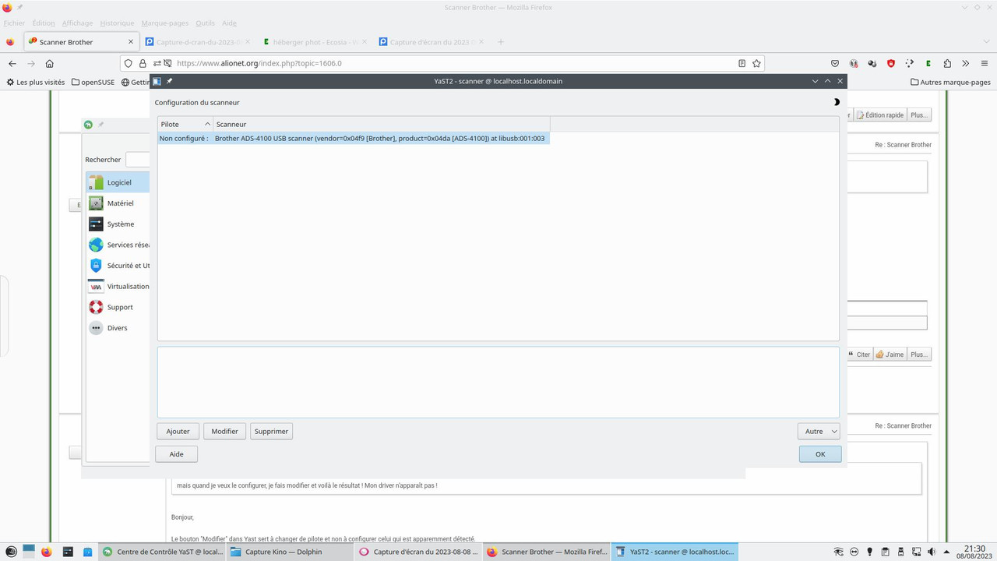This screenshot has width=997, height=561.
Task: Click the Supprimer button
Action: (271, 431)
